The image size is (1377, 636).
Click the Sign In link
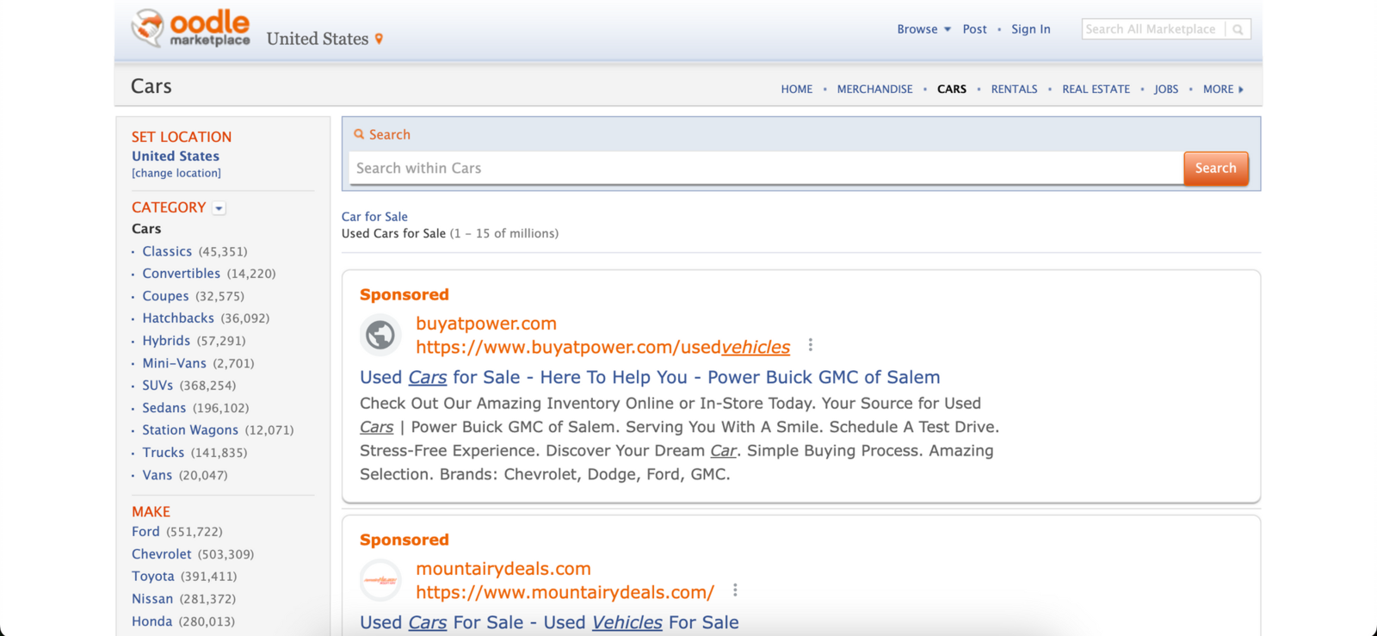coord(1031,29)
